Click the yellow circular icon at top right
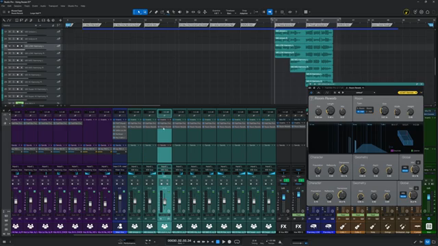The image size is (438, 246). coord(407,12)
